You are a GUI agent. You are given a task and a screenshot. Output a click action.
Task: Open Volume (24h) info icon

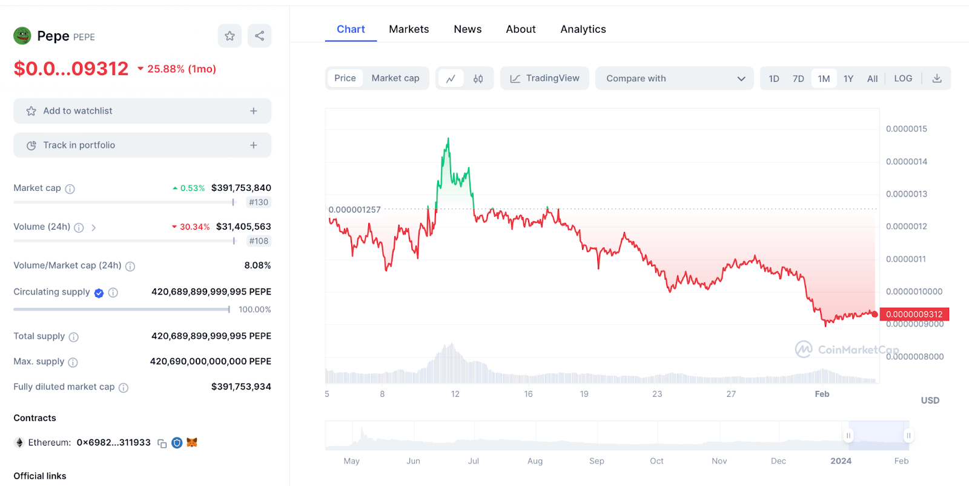pyautogui.click(x=79, y=227)
